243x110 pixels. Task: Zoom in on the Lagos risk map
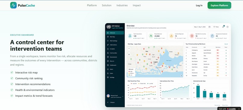coord(129,48)
